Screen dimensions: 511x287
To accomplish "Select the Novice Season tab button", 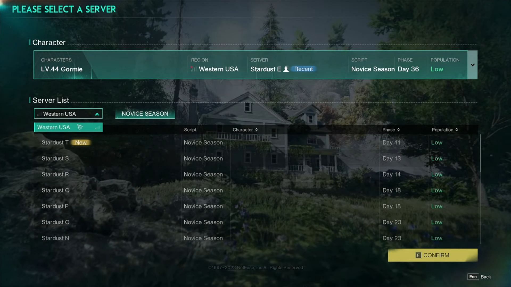I will (x=145, y=113).
